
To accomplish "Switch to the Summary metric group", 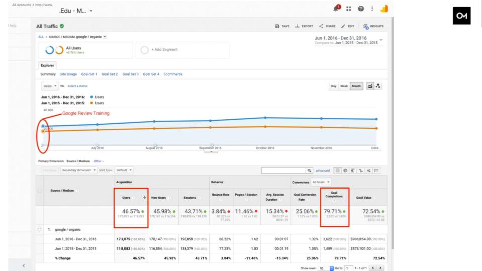I will [48, 74].
